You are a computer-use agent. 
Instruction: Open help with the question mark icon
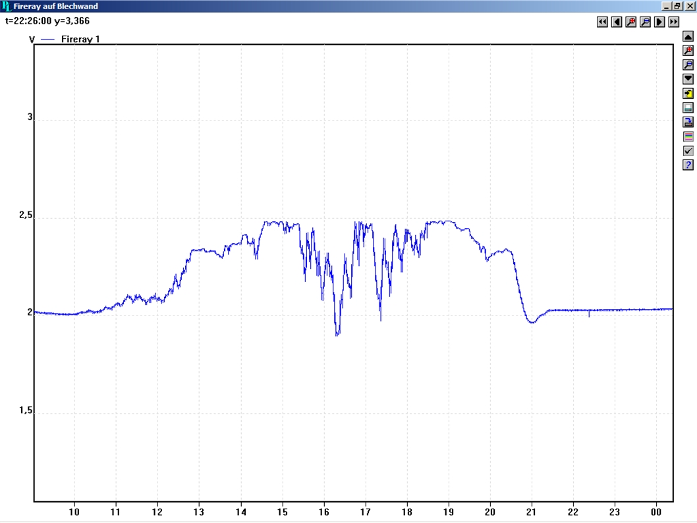coord(688,165)
